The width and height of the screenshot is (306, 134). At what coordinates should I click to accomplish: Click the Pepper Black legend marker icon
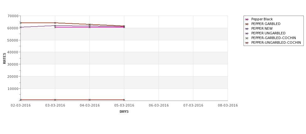(247, 19)
